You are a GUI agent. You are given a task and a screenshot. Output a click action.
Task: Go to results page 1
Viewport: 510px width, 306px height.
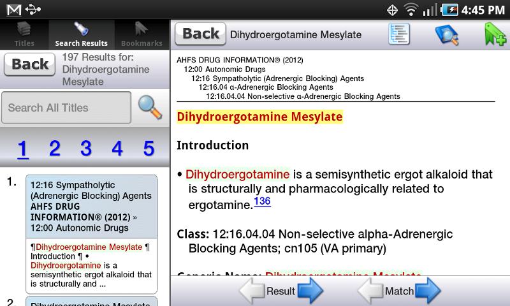[x=23, y=149]
